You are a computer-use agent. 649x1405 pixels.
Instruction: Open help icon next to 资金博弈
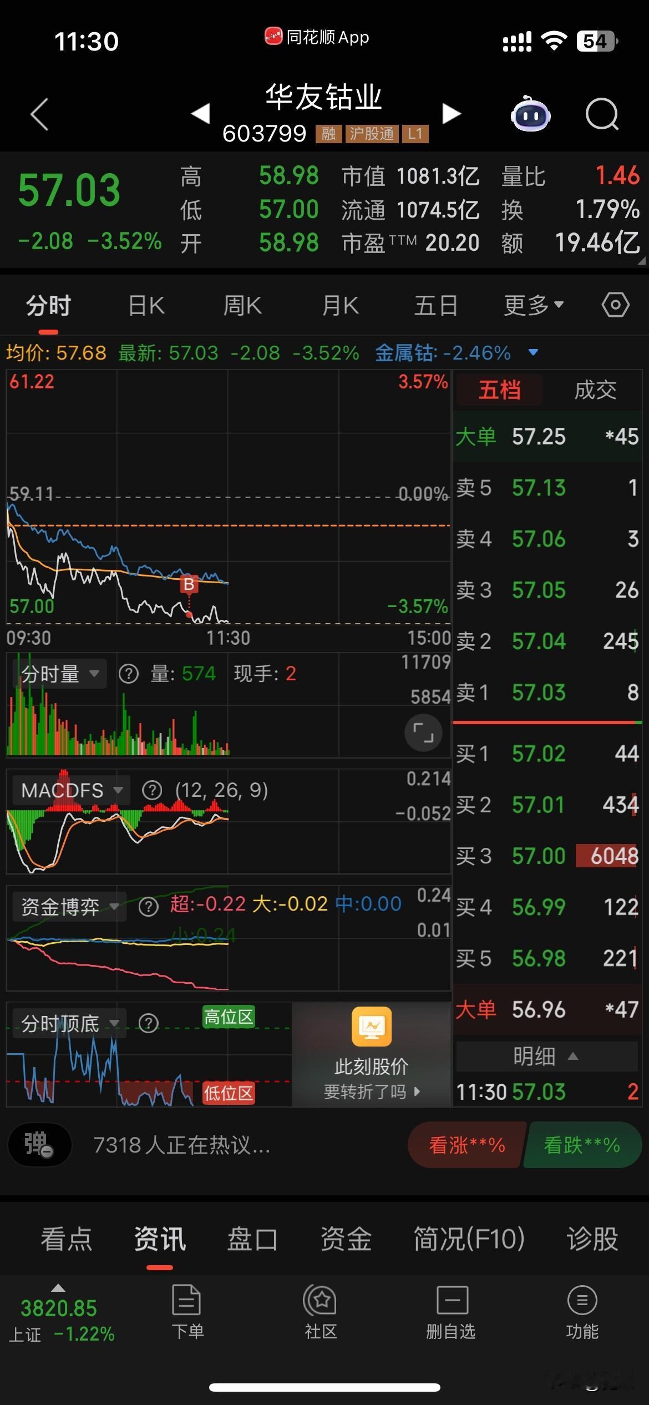(148, 907)
